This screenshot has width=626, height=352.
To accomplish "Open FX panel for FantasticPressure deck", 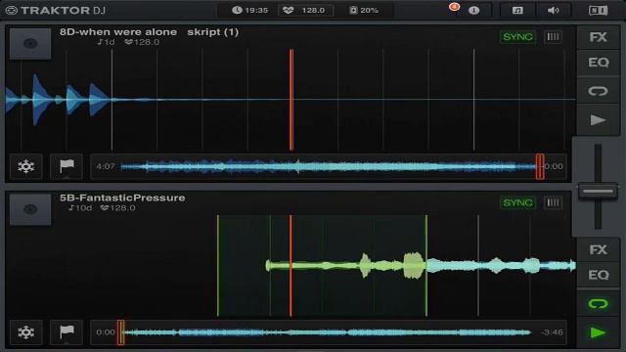I will (598, 250).
